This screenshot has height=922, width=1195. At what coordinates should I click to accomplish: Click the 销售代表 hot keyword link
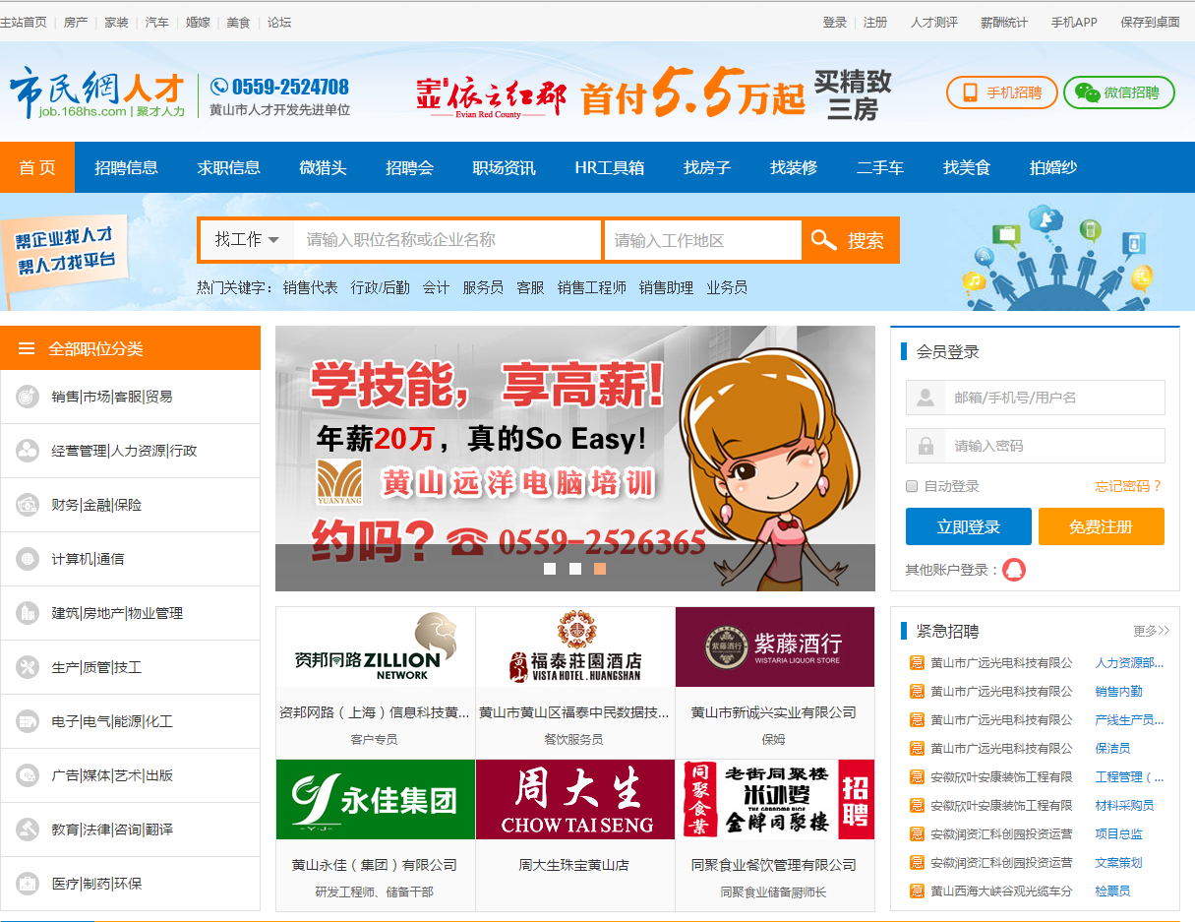click(310, 287)
